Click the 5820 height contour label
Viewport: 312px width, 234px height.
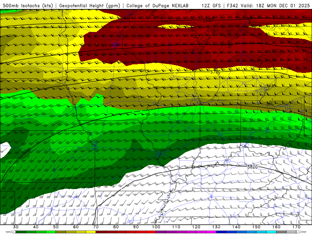tap(252, 167)
